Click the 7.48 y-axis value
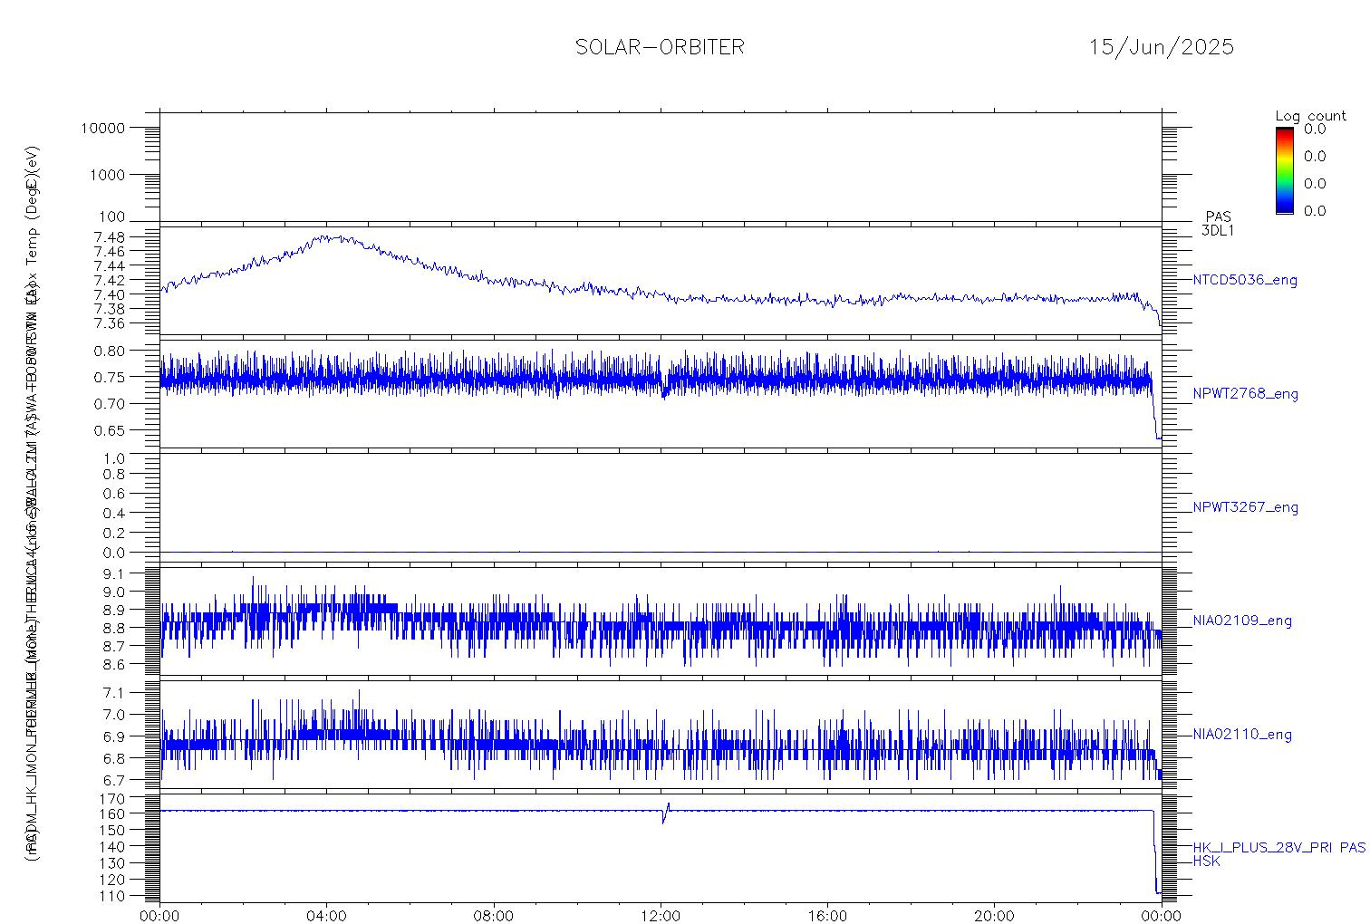The image size is (1370, 924). (110, 237)
